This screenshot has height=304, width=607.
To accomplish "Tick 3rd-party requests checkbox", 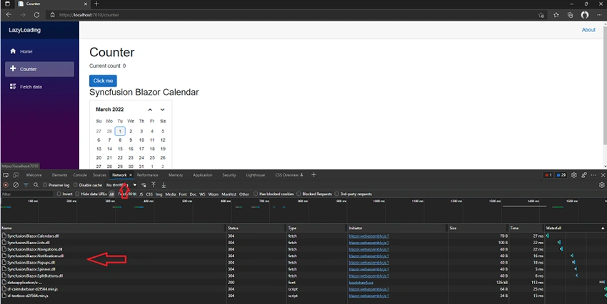I will [337, 194].
